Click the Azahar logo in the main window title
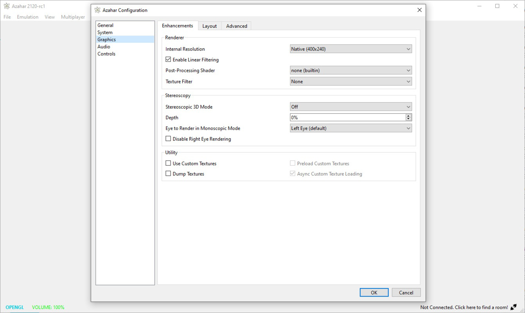Screen dimensions: 525x313 tap(7, 6)
